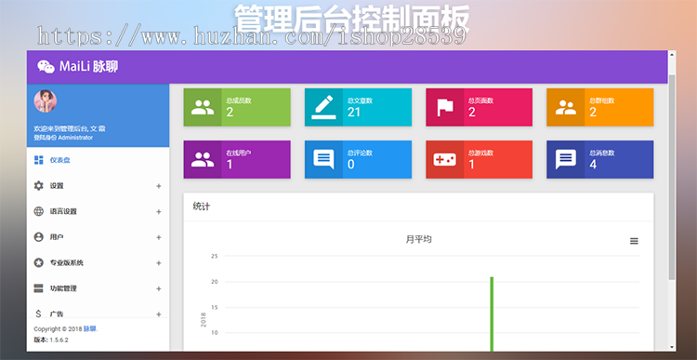Expand the 用户 menu plus sign

[159, 237]
